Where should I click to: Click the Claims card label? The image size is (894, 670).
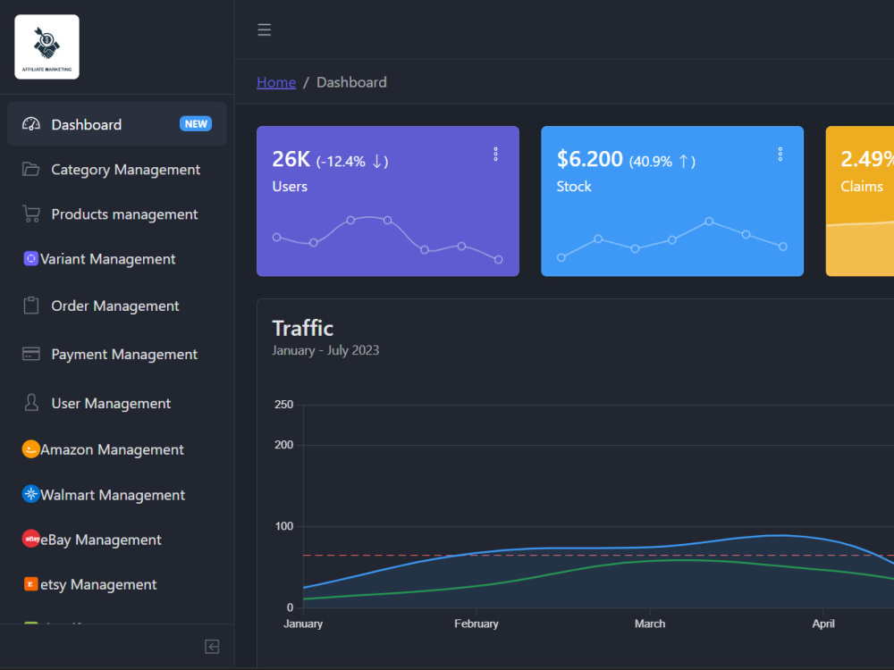tap(862, 187)
